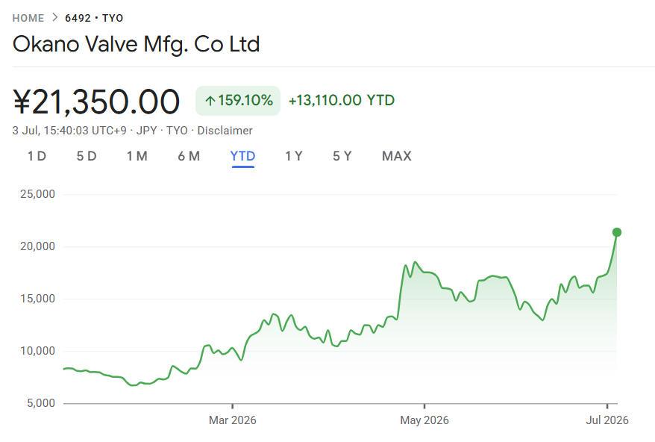Click the 10,000 y-axis label
Screen dimensions: 655x442
pos(37,351)
